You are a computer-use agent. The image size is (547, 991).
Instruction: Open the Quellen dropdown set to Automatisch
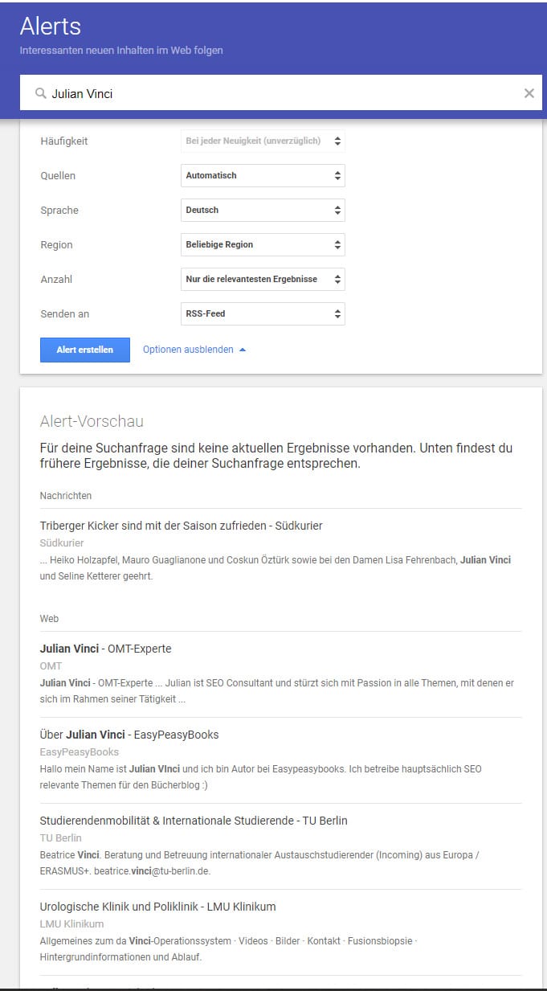pyautogui.click(x=263, y=175)
